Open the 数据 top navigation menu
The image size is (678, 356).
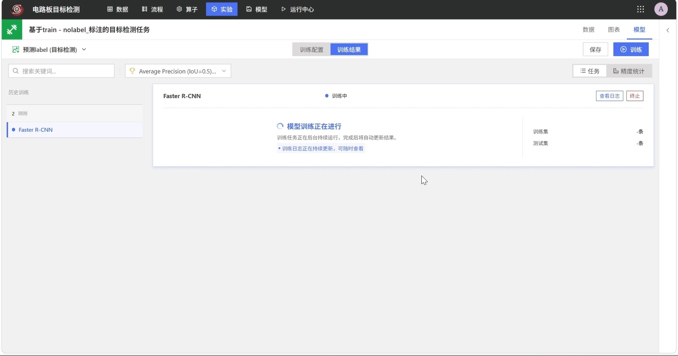coord(117,9)
